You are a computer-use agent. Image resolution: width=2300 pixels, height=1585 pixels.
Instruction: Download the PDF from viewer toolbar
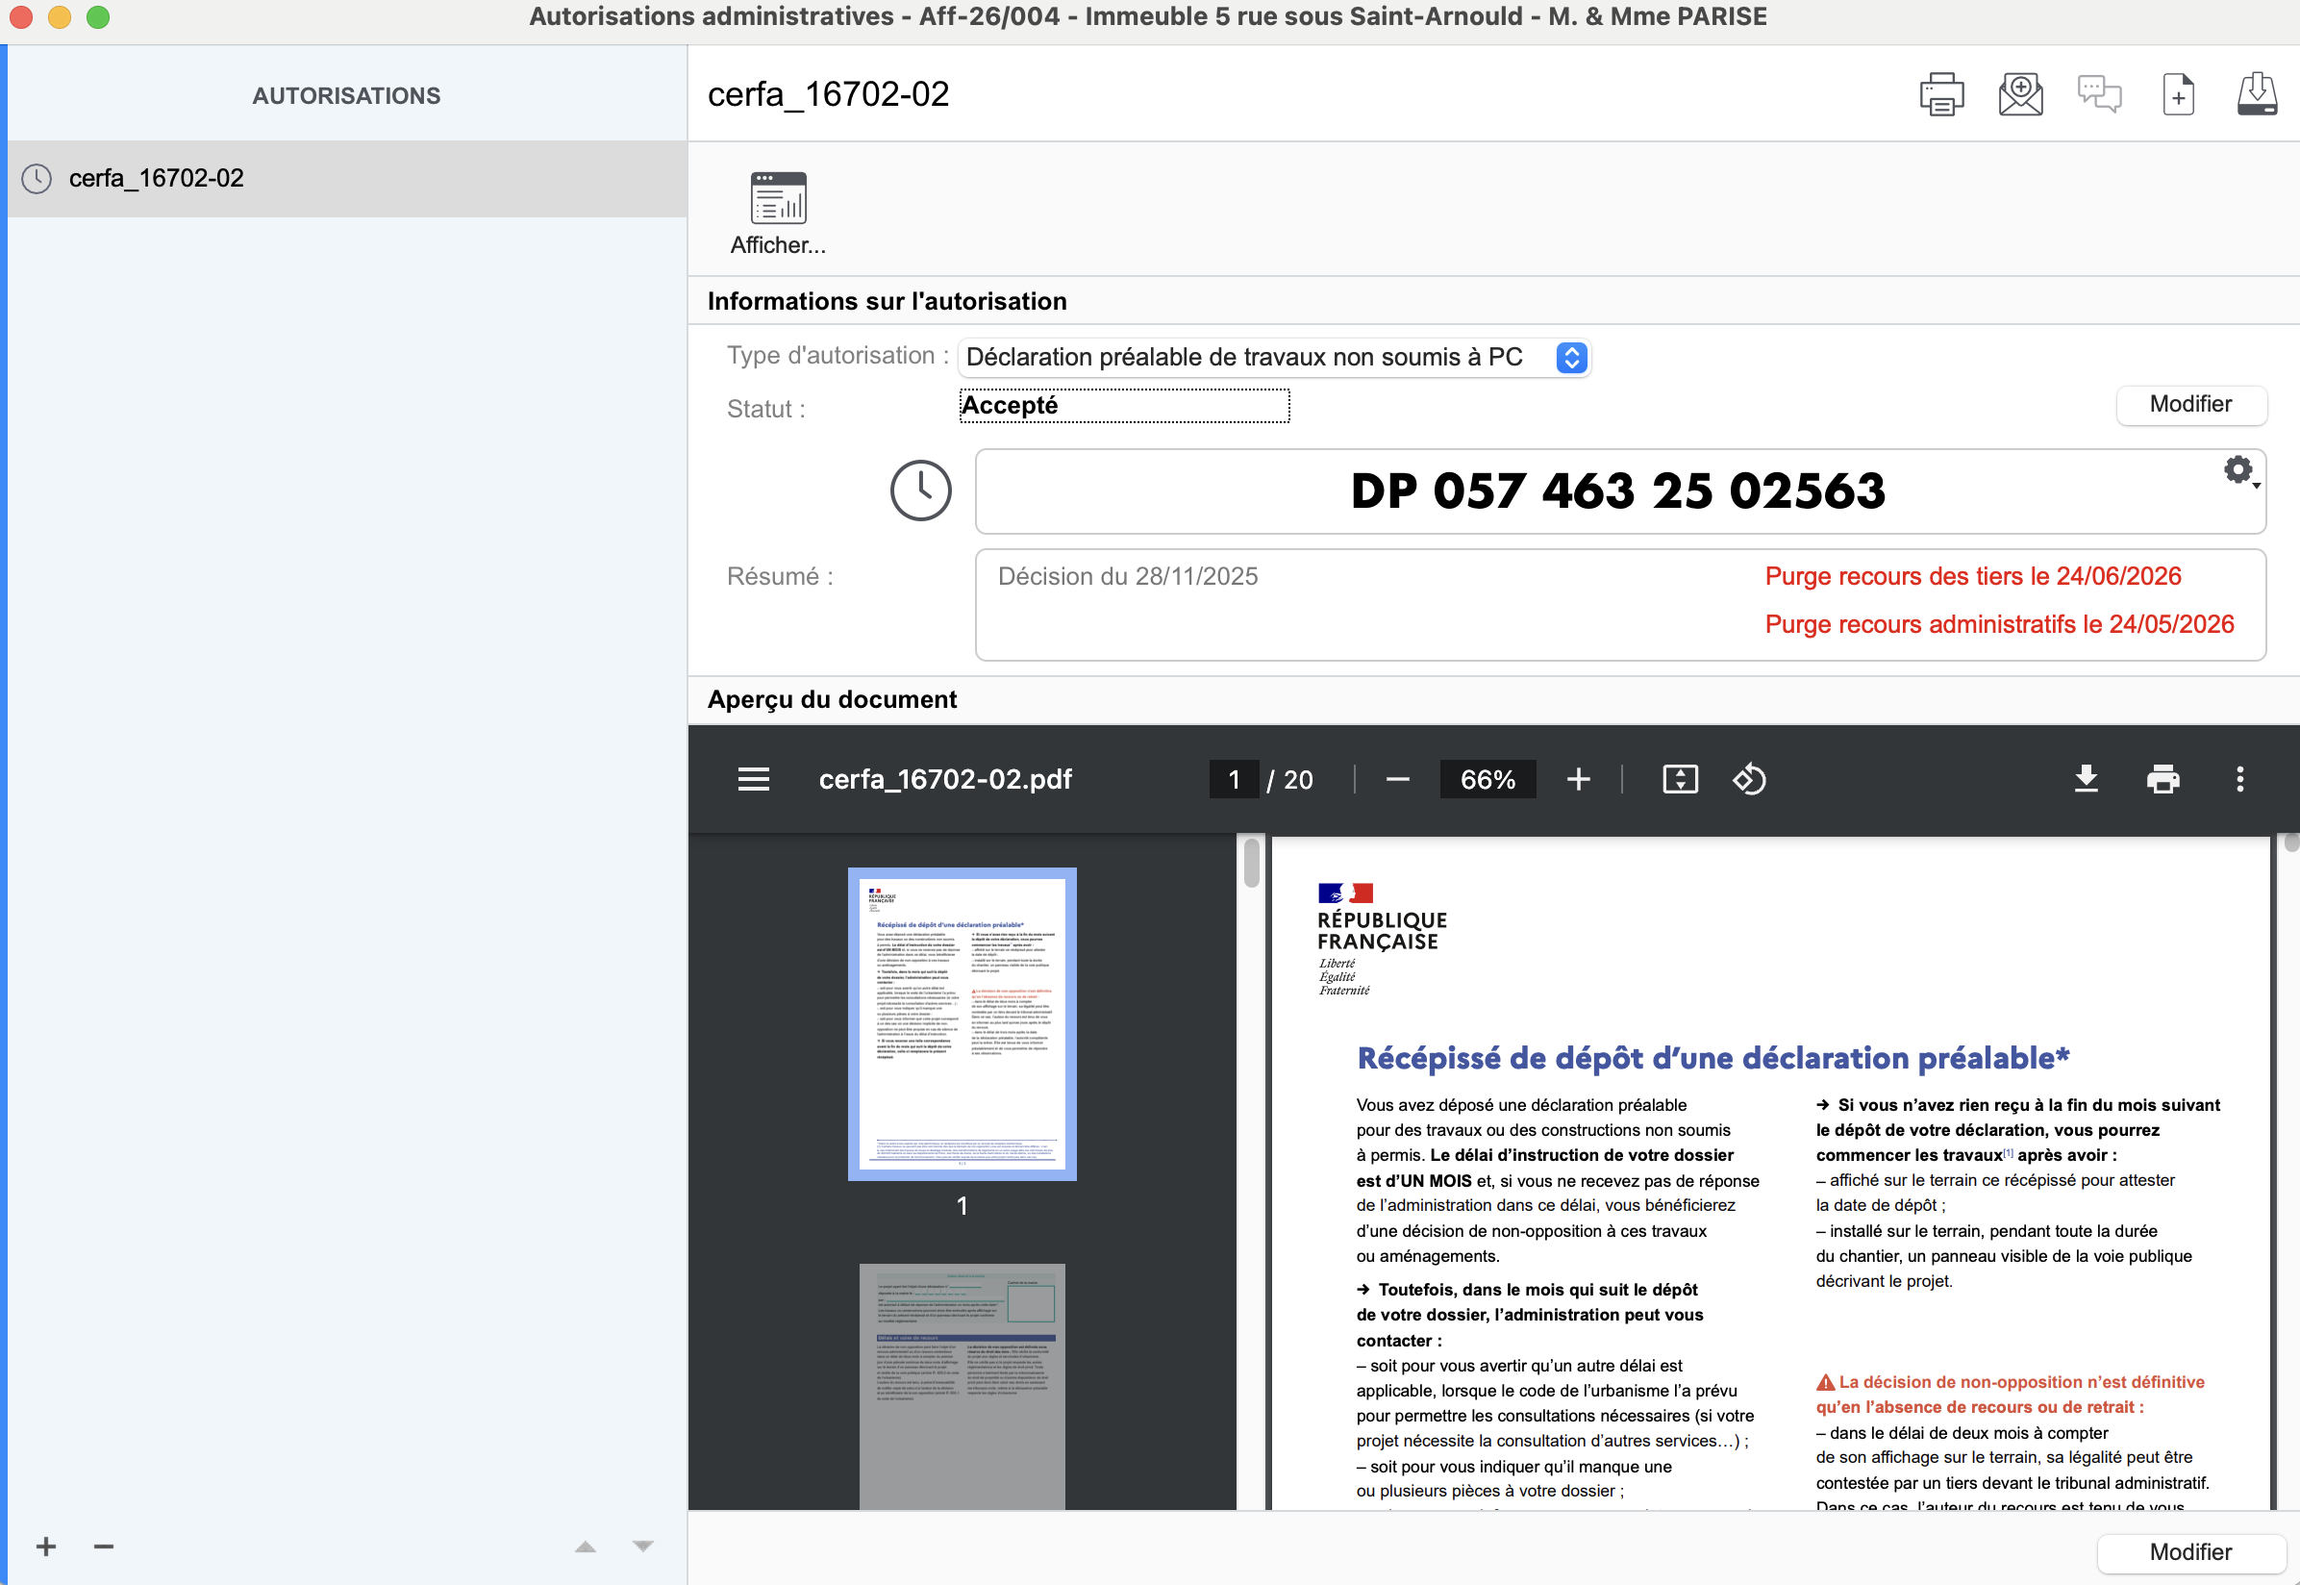2086,780
